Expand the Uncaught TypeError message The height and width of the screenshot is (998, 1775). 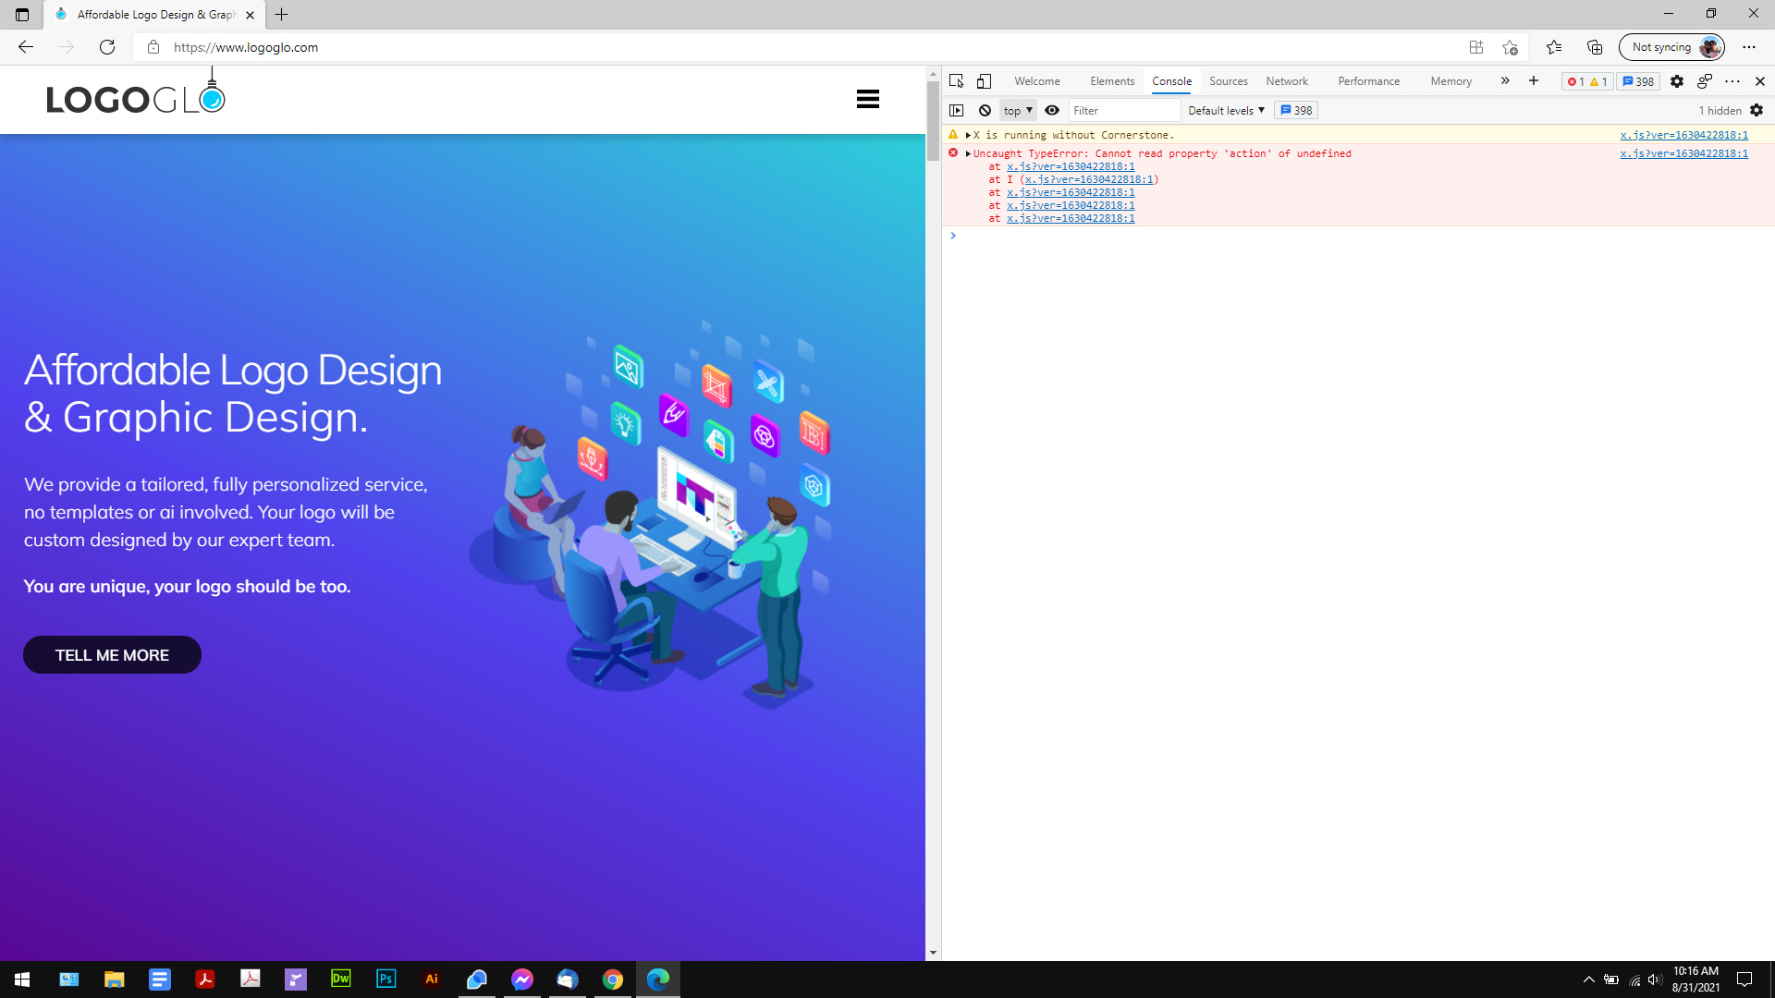pyautogui.click(x=968, y=153)
